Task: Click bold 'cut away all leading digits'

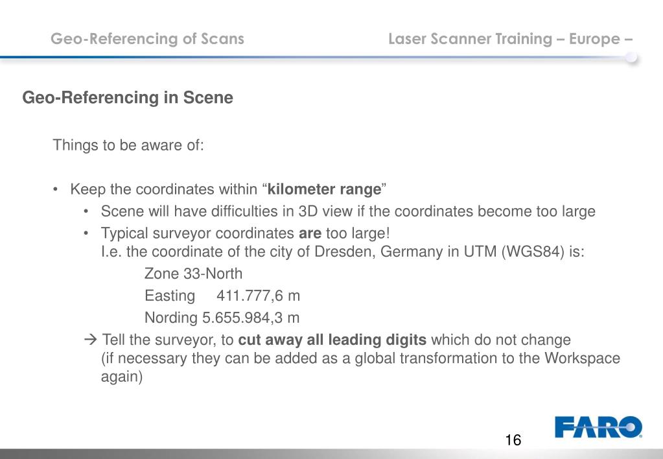Action: 332,340
